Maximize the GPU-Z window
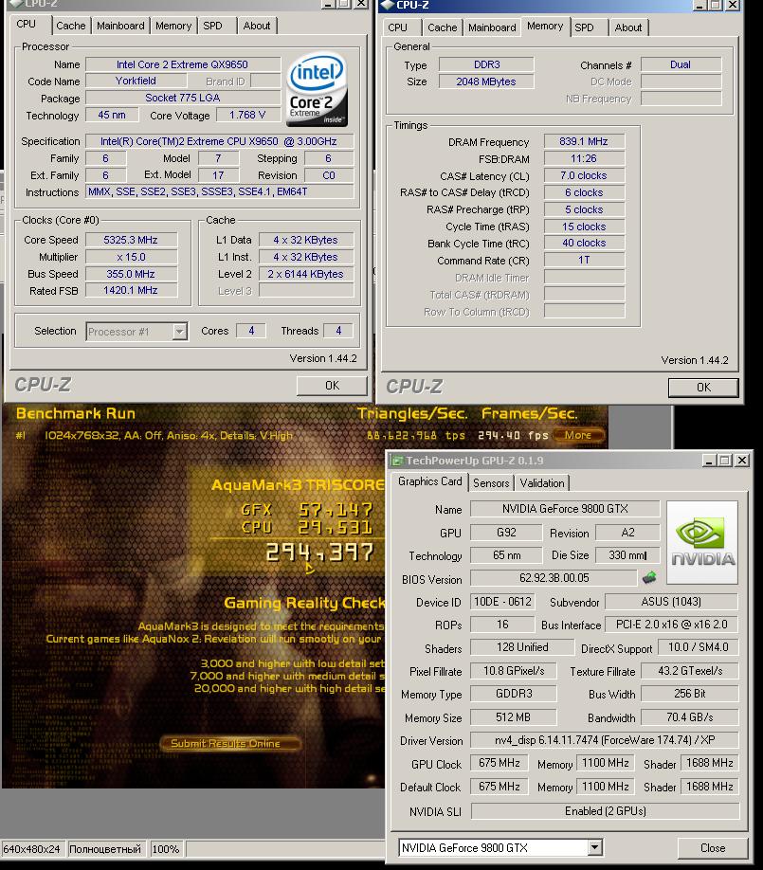 click(x=725, y=460)
